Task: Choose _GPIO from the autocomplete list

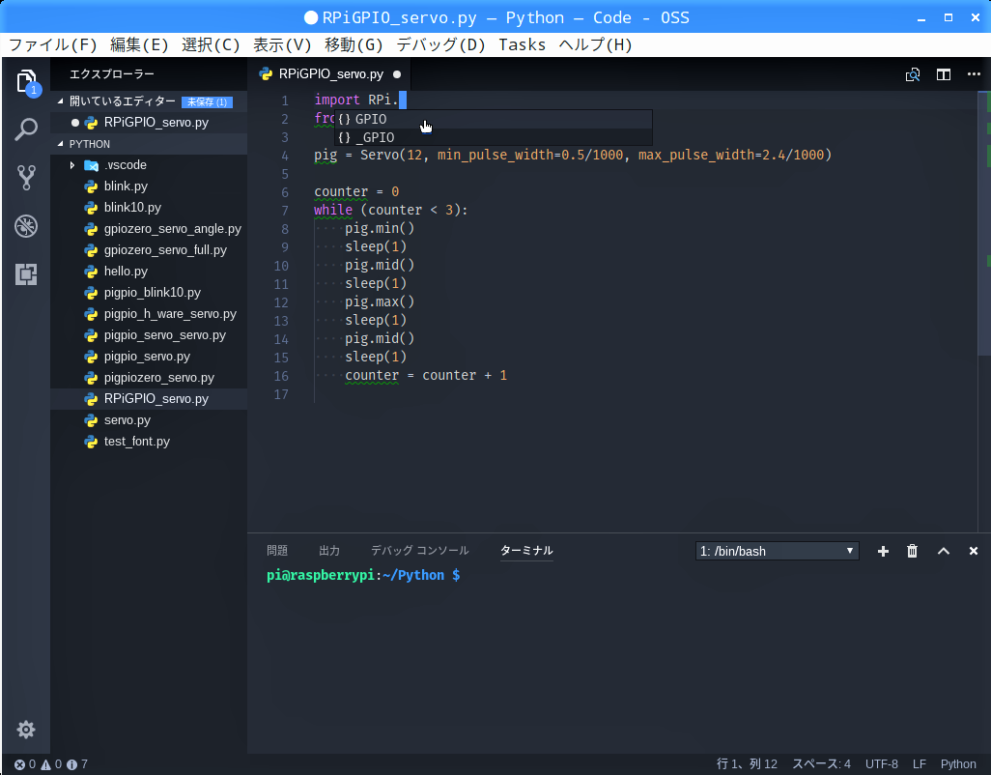Action: point(493,137)
